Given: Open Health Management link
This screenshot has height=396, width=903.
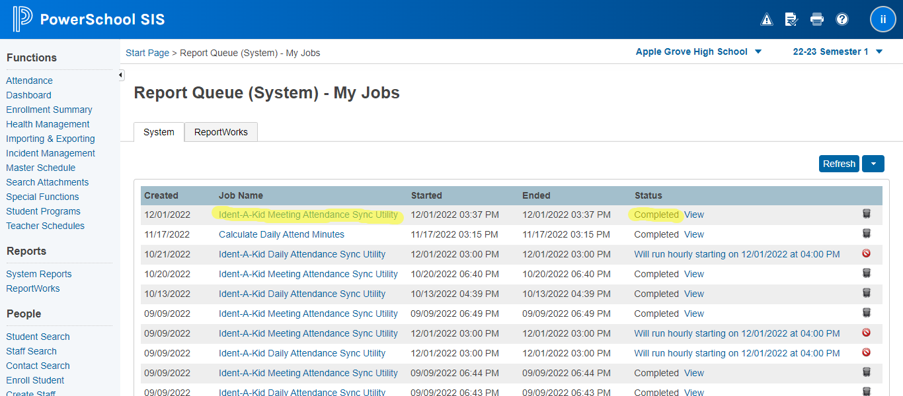Looking at the screenshot, I should pos(48,124).
